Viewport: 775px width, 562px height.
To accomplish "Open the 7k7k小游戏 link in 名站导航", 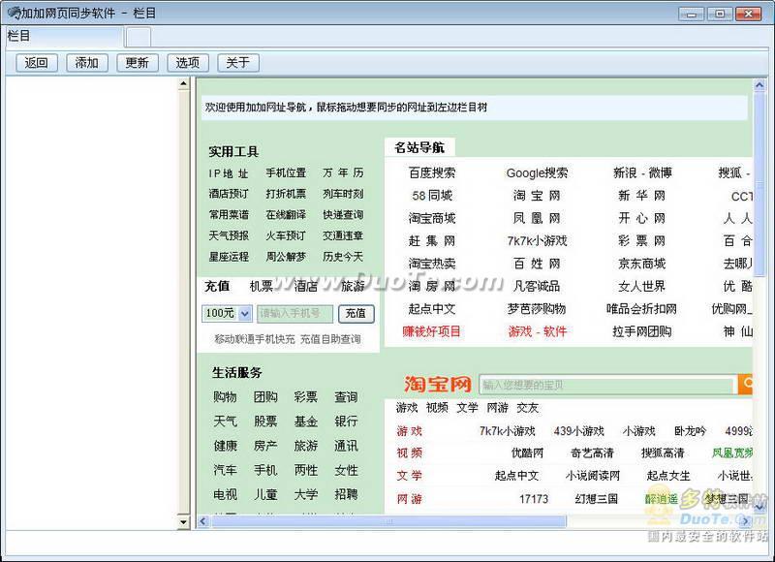I will point(537,241).
